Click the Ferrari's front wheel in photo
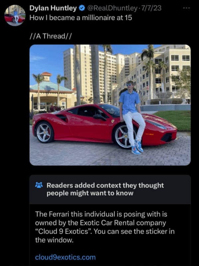This screenshot has width=199, height=266. (123, 137)
